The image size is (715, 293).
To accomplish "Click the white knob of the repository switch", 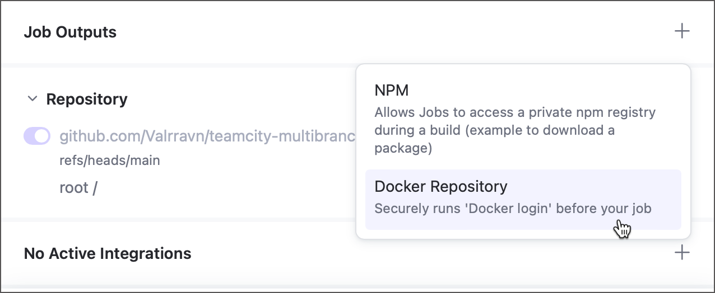I will click(42, 136).
